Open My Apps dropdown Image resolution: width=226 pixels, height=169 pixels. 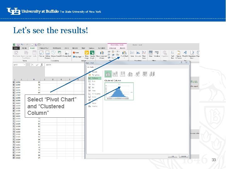click(78, 57)
